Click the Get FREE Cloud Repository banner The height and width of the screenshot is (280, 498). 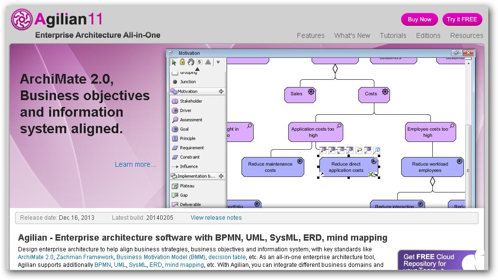point(441,261)
